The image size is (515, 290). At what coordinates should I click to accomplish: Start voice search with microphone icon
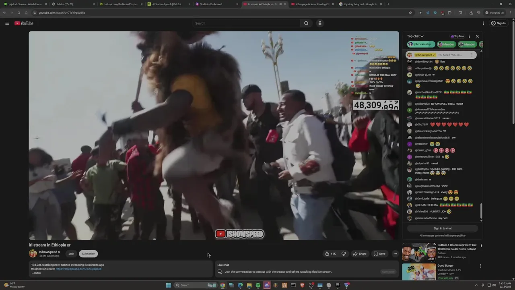[x=320, y=23]
